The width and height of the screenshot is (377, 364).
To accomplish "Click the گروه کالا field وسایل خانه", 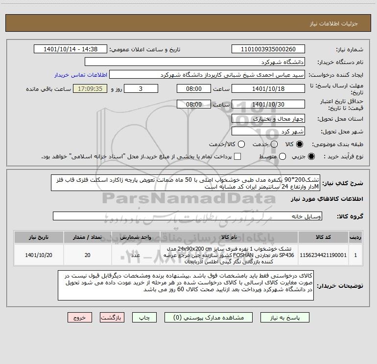I will tap(188, 216).
